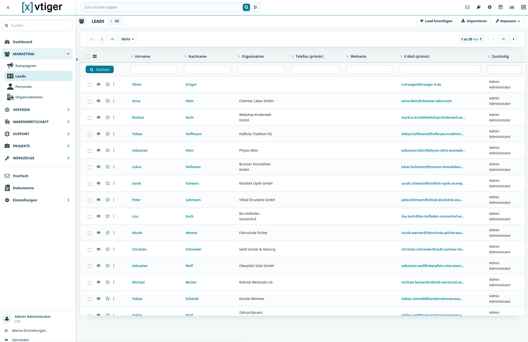Open the Mehr dropdown

point(127,39)
